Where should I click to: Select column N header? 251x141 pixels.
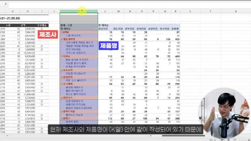tap(130, 11)
